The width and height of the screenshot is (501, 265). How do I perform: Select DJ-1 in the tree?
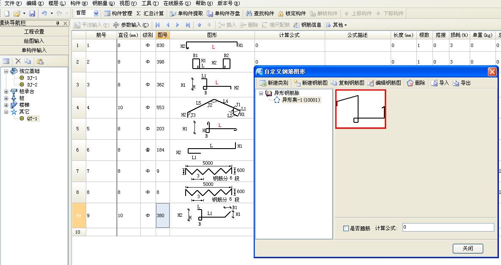[32, 78]
